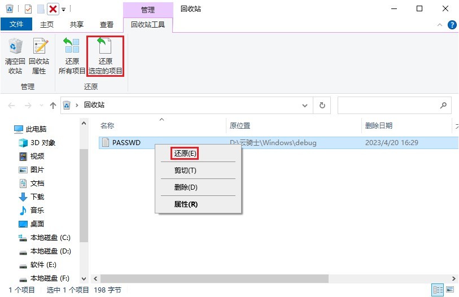
Task: Click navigation pane scroll up arrow
Action: tap(84, 123)
